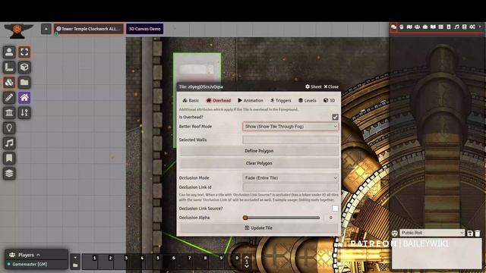The width and height of the screenshot is (486, 273).
Task: Click the Define Polygon button
Action: [x=259, y=151]
